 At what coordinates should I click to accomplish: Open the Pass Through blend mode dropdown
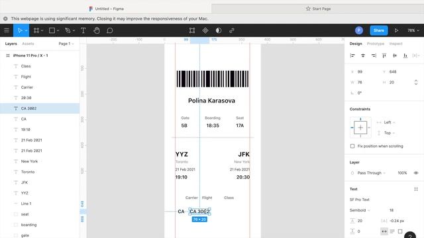(x=371, y=173)
